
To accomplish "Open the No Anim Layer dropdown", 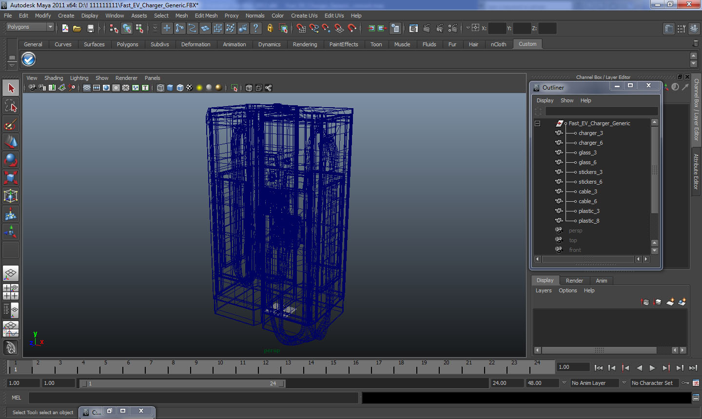I will [x=564, y=383].
